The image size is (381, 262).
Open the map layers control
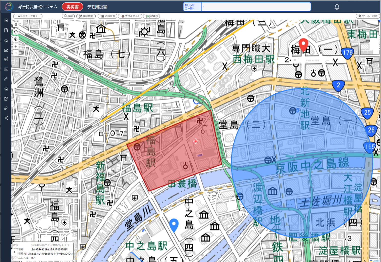point(16,25)
